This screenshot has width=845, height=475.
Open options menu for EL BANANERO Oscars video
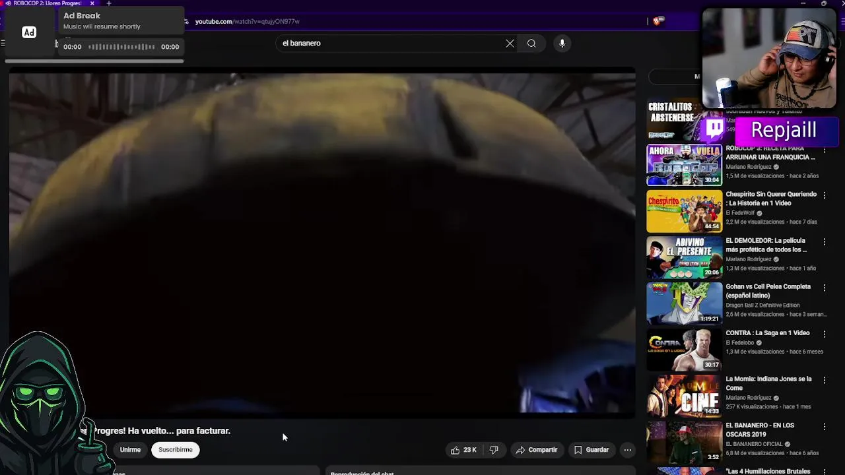click(825, 426)
